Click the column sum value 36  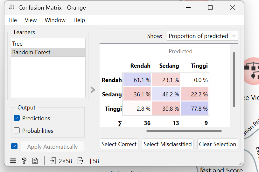pyautogui.click(x=147, y=123)
